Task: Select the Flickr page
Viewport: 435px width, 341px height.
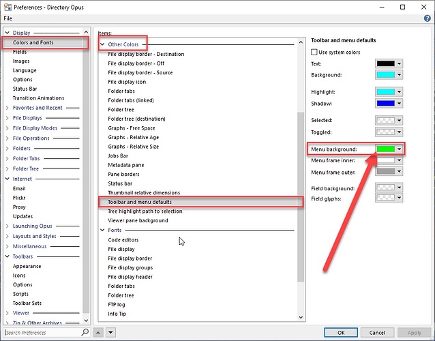Action: coord(19,198)
